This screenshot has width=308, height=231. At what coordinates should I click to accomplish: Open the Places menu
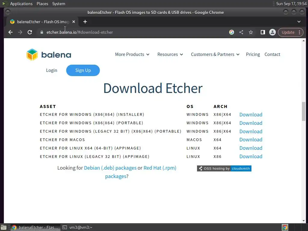pos(42,4)
